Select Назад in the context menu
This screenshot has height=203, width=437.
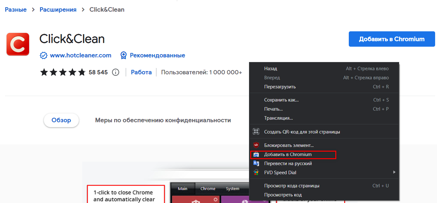(324, 69)
